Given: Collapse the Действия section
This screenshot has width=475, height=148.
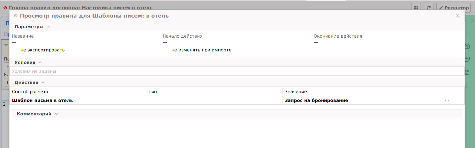Looking at the screenshot, I should pos(43,82).
